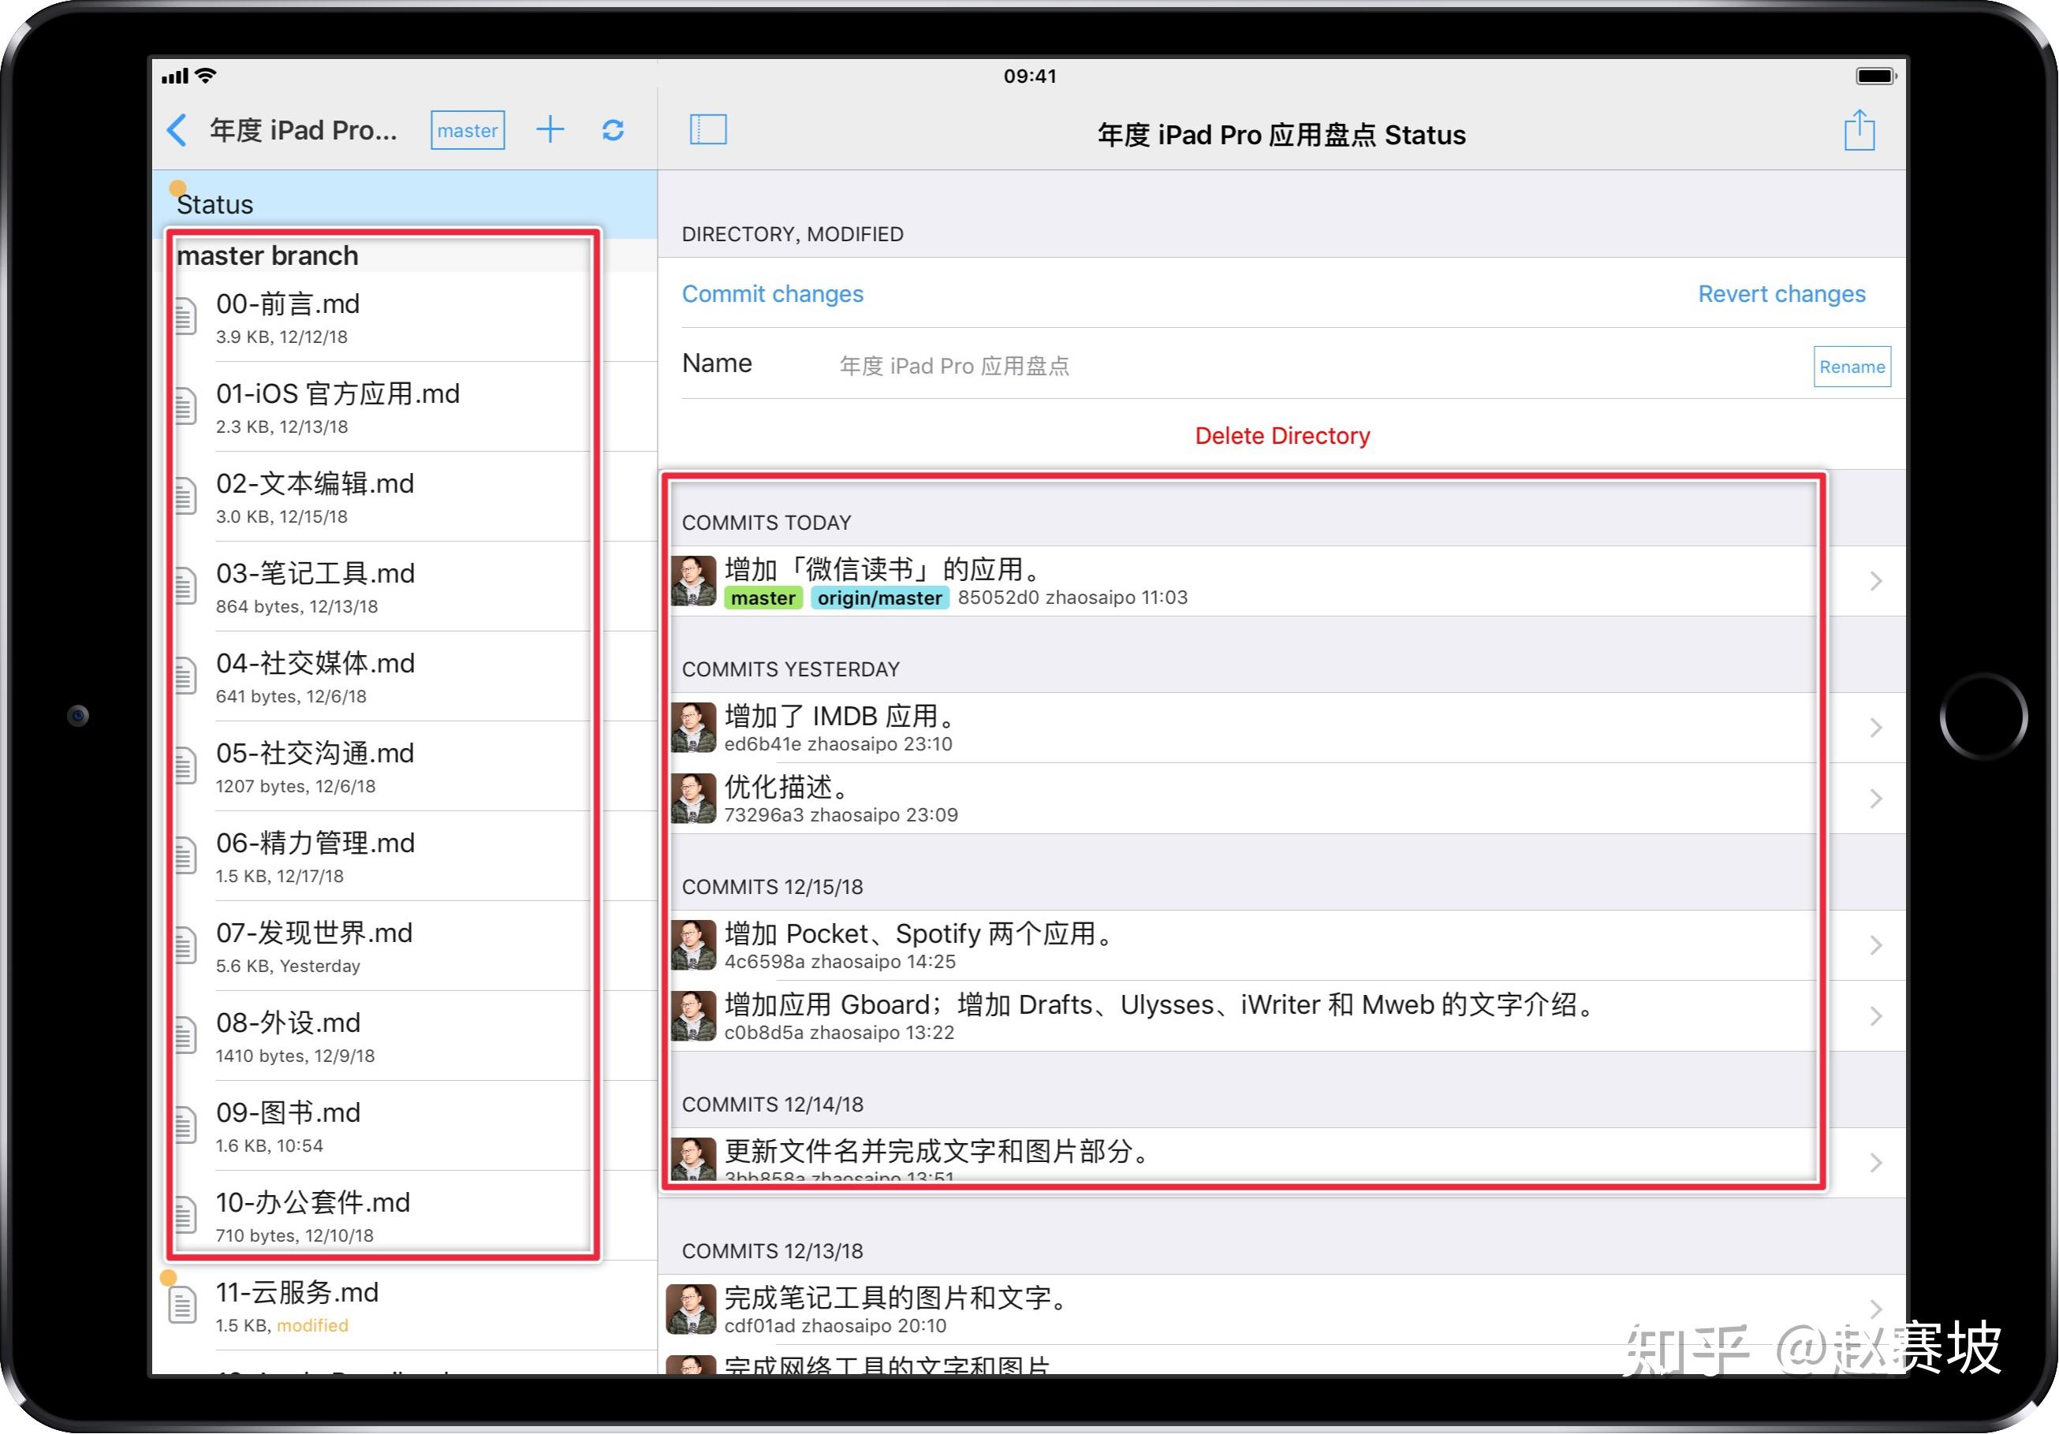2059x1434 pixels.
Task: Open commit 增加了 IMDB 应用。
Action: [1281, 728]
